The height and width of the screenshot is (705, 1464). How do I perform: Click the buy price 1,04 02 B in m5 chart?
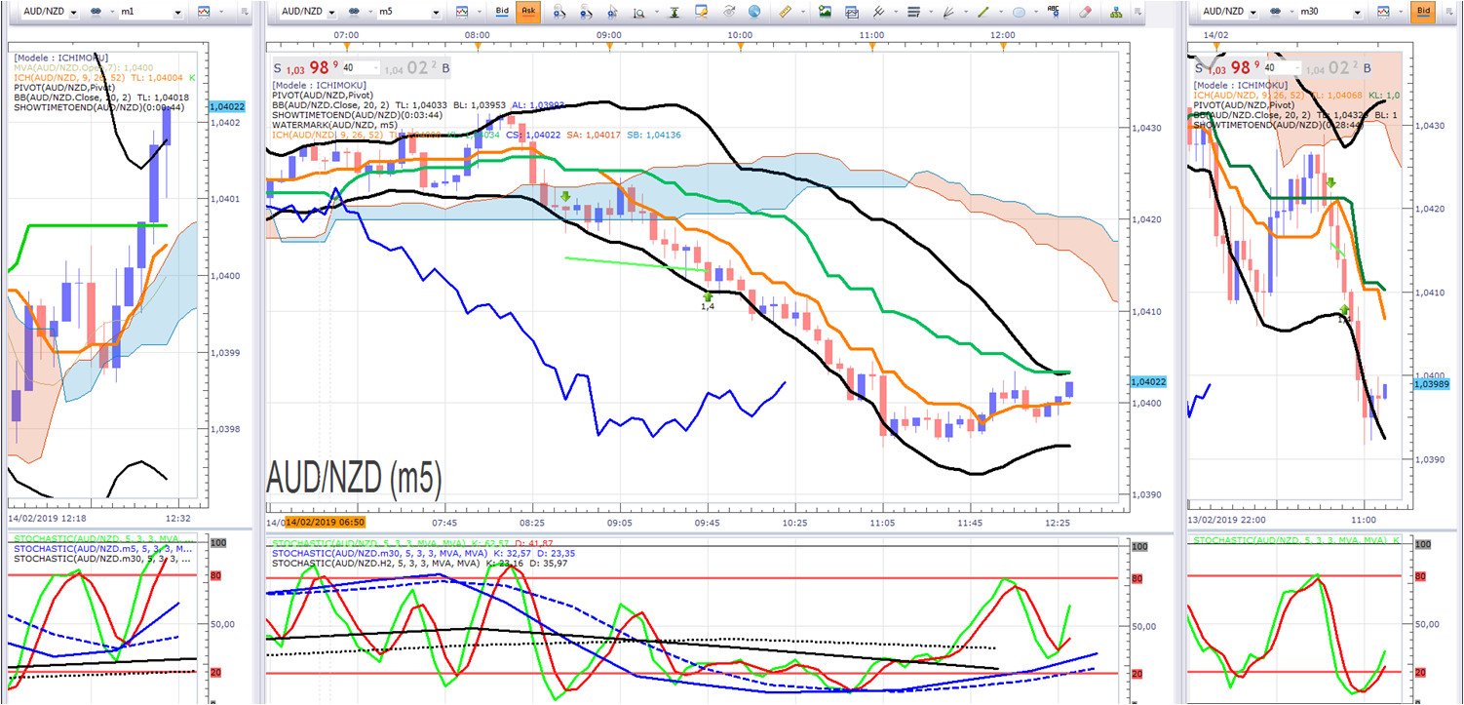click(x=417, y=67)
